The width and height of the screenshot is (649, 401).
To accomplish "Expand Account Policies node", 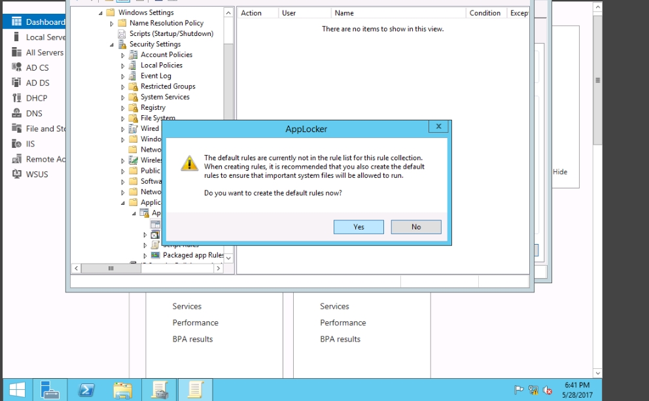I will (x=123, y=55).
